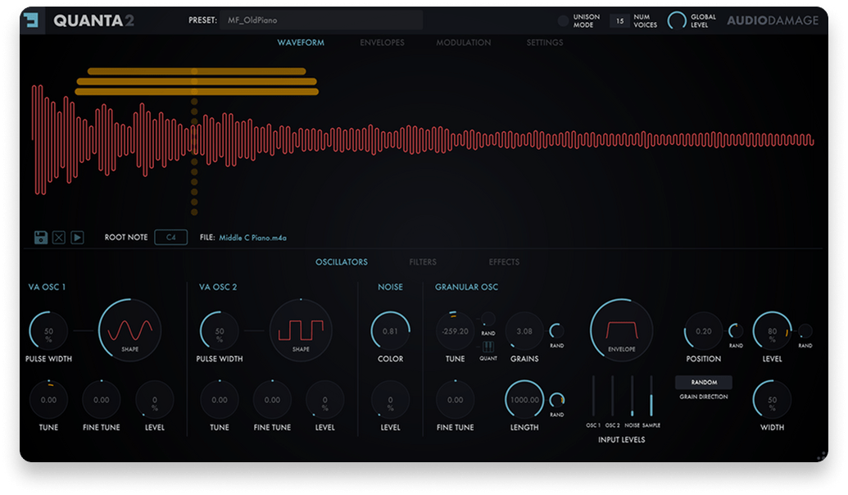Click the resize handle in the bottom corner

[x=820, y=456]
